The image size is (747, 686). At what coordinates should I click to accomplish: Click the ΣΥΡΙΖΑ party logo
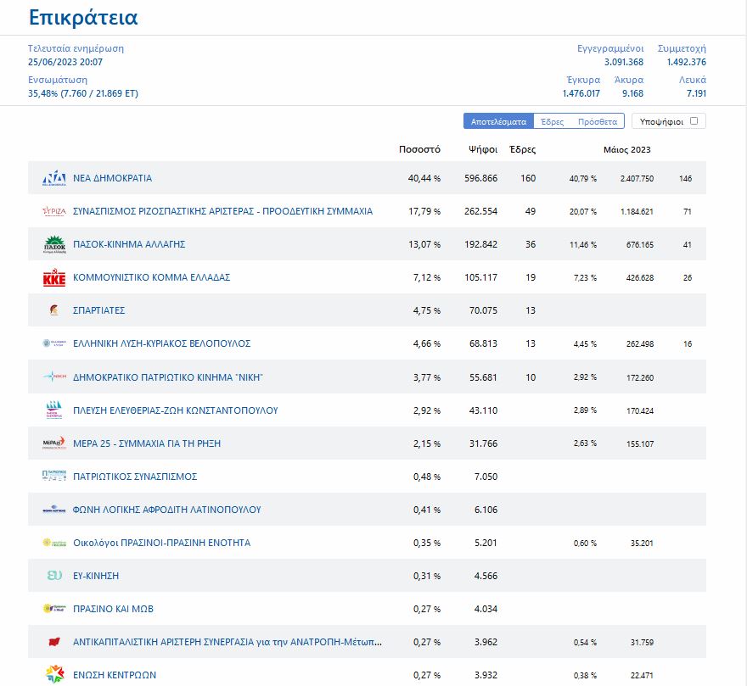click(x=54, y=211)
